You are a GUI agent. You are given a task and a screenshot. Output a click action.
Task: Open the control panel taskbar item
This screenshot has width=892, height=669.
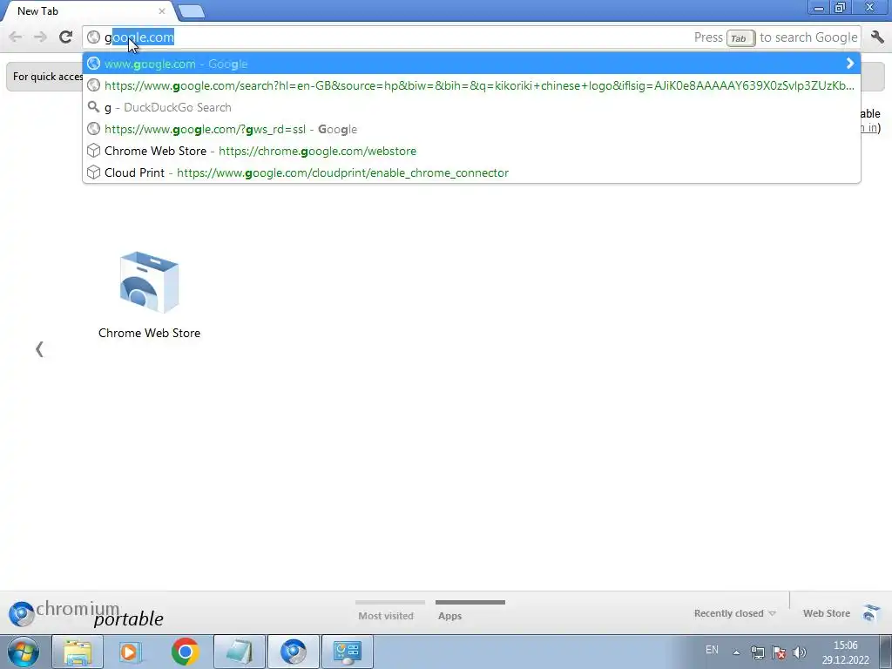(348, 652)
